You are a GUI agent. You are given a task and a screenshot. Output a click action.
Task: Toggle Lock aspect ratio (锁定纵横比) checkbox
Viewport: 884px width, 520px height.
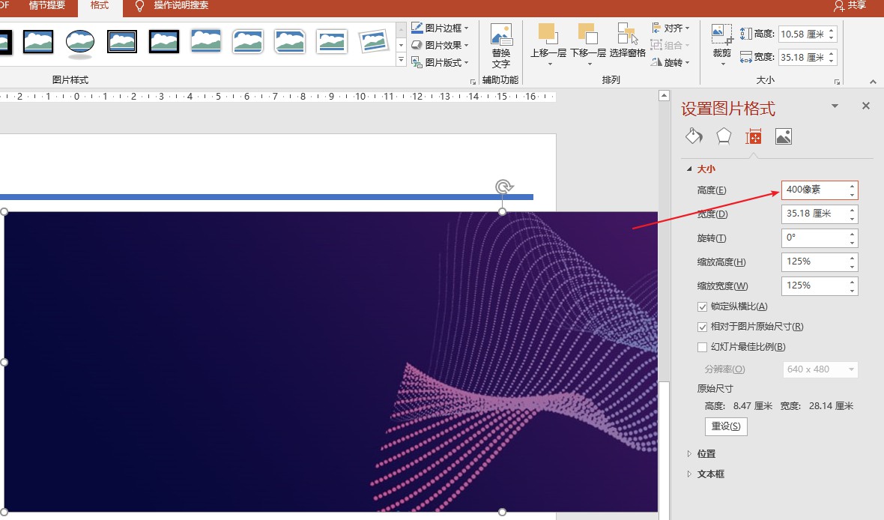pos(702,306)
